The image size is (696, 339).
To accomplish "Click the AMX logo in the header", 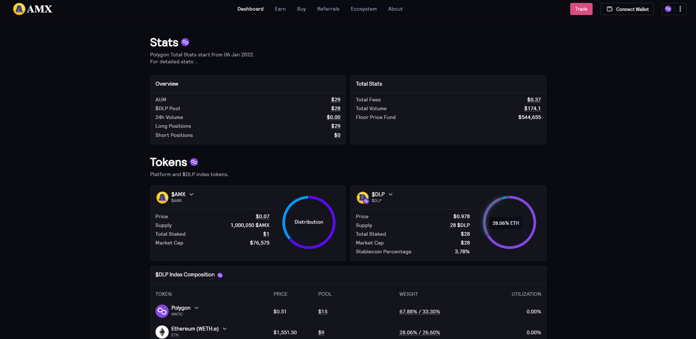I will coord(33,9).
